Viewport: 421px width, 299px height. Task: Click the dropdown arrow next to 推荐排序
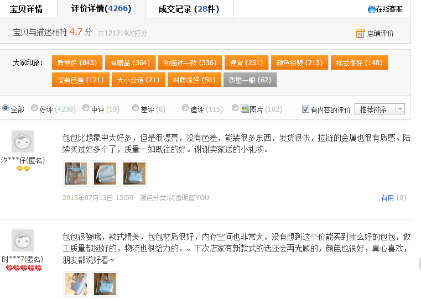coord(401,109)
